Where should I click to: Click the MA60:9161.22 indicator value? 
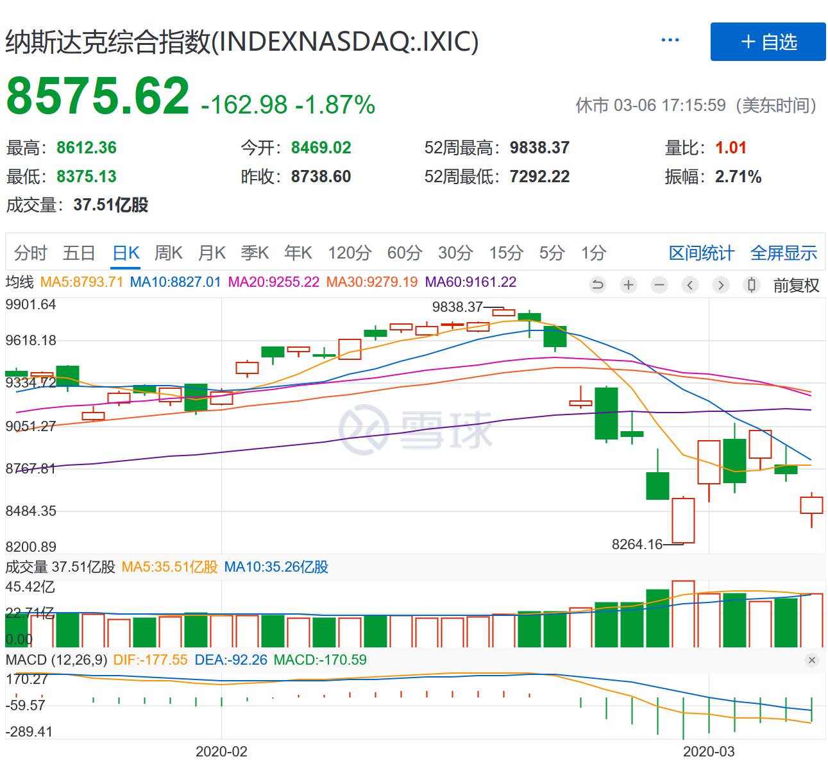coord(471,282)
